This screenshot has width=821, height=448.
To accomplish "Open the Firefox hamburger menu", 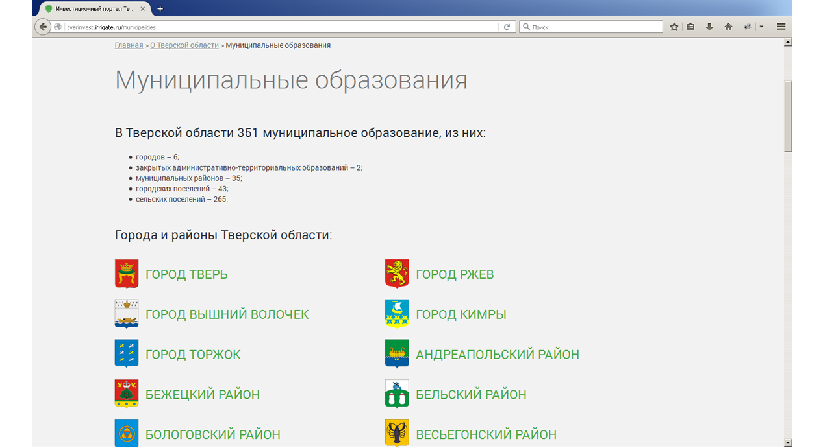I will [781, 27].
